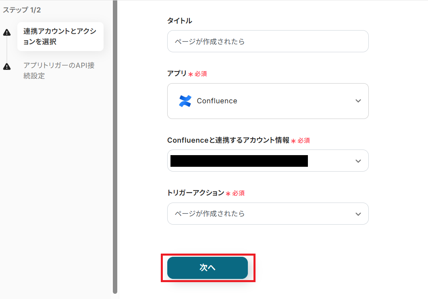Click the ステップ 1/2 heading

tap(22, 10)
